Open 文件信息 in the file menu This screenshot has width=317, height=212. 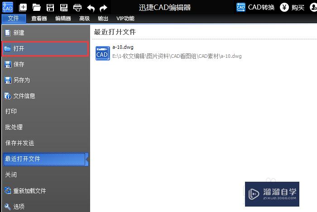46,96
